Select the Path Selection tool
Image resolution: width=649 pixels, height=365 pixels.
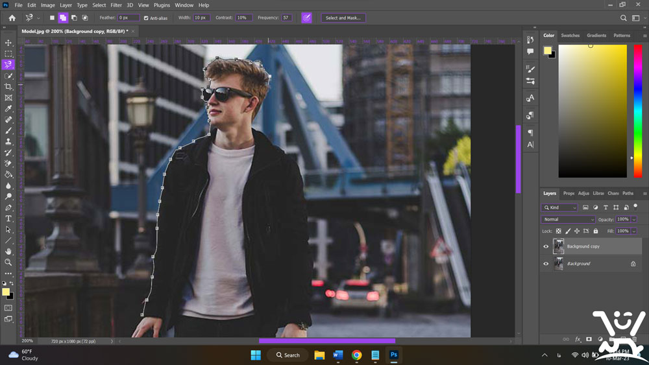tap(8, 230)
